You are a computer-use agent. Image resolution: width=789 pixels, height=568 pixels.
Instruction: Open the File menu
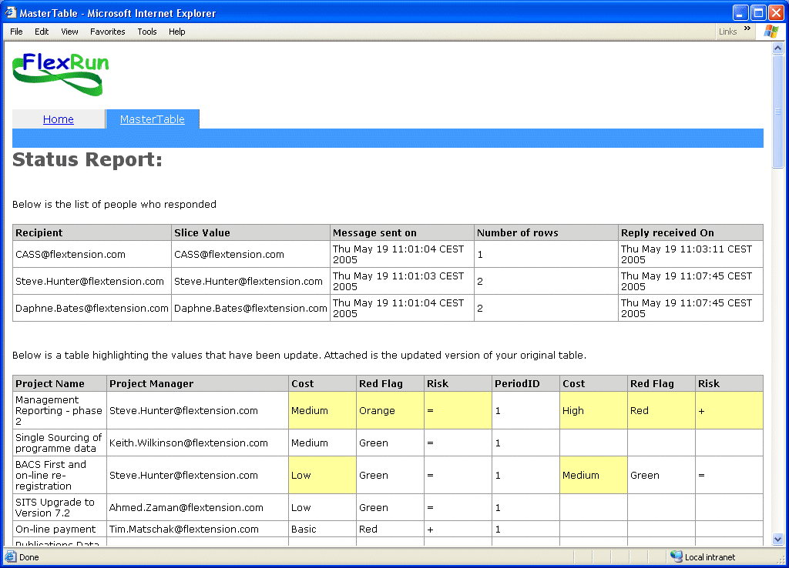[x=16, y=31]
